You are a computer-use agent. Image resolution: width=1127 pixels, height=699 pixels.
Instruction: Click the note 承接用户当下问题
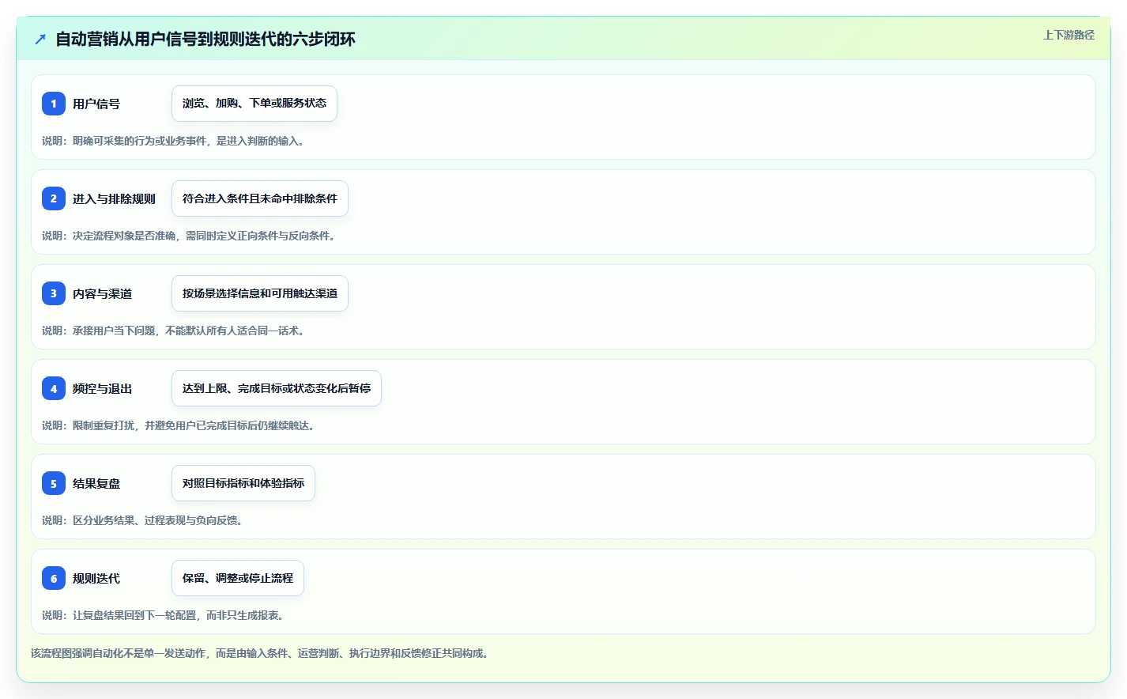pos(114,331)
